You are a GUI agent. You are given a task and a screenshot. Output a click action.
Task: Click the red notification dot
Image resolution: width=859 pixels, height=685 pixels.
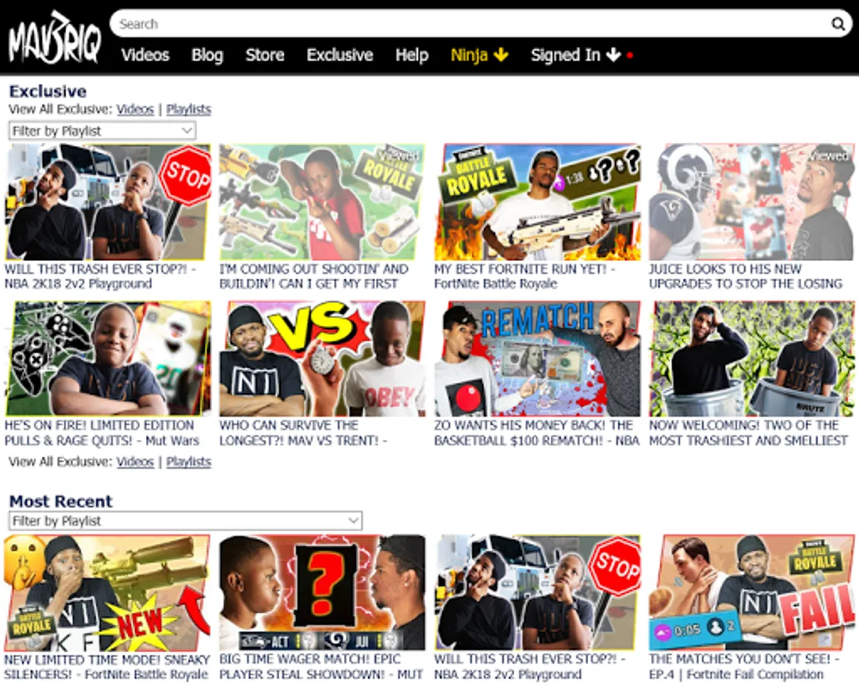tap(630, 55)
